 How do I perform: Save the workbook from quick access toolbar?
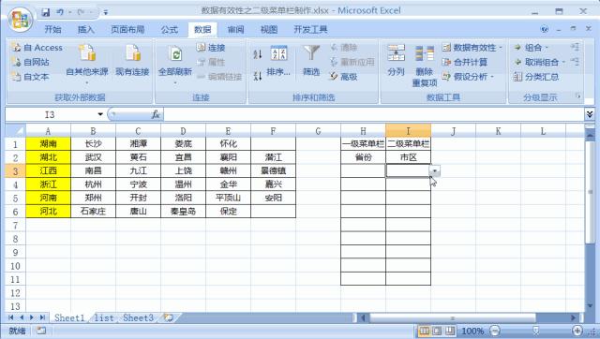click(46, 12)
